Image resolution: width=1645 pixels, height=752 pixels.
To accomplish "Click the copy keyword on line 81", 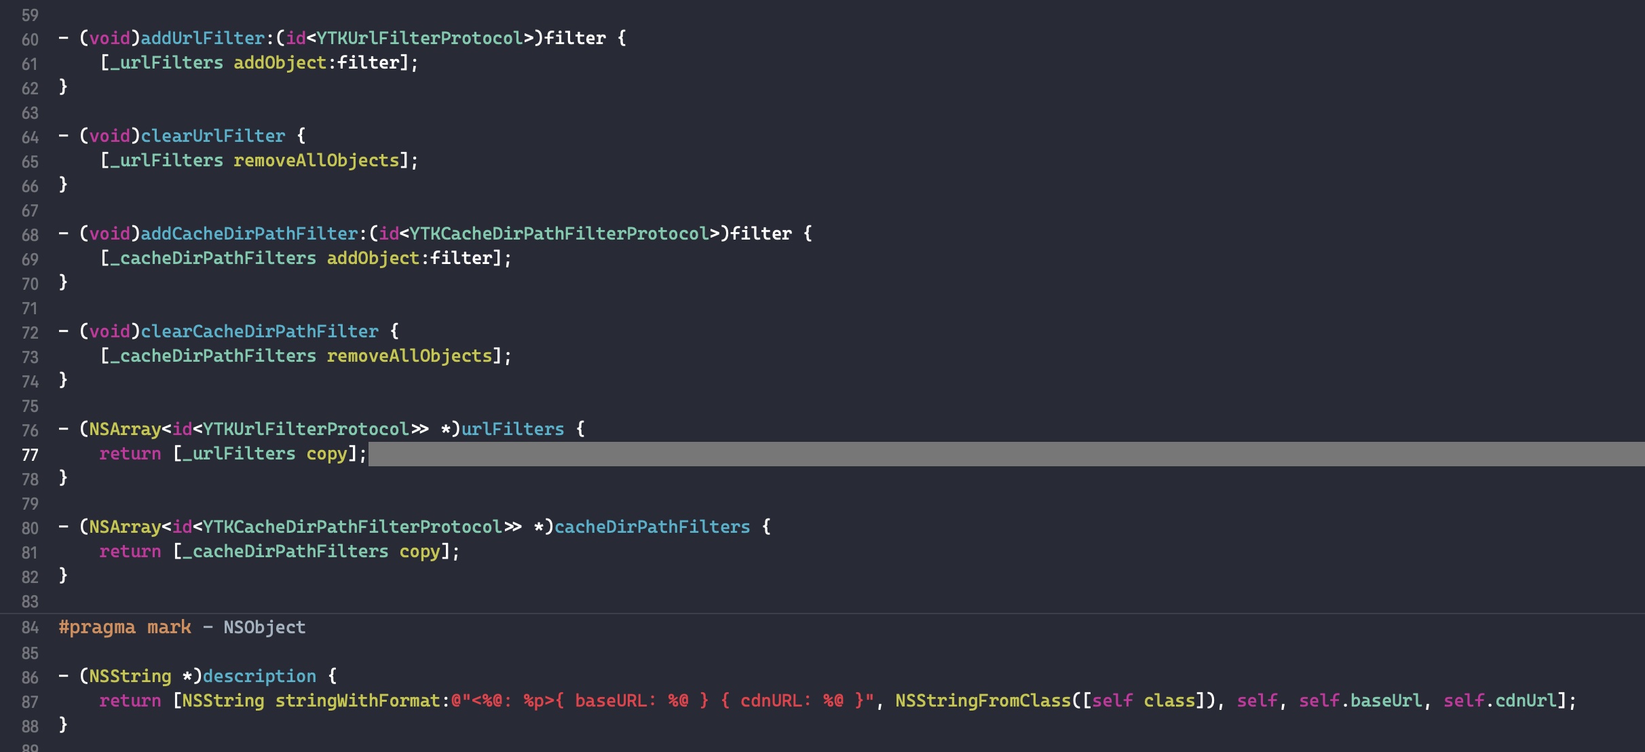I will point(419,551).
